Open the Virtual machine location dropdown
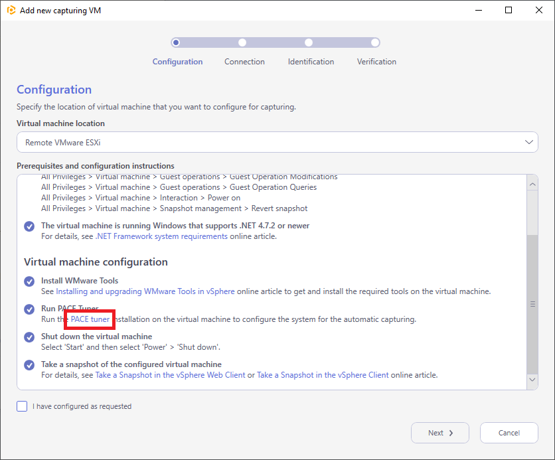555x460 pixels. (x=277, y=142)
